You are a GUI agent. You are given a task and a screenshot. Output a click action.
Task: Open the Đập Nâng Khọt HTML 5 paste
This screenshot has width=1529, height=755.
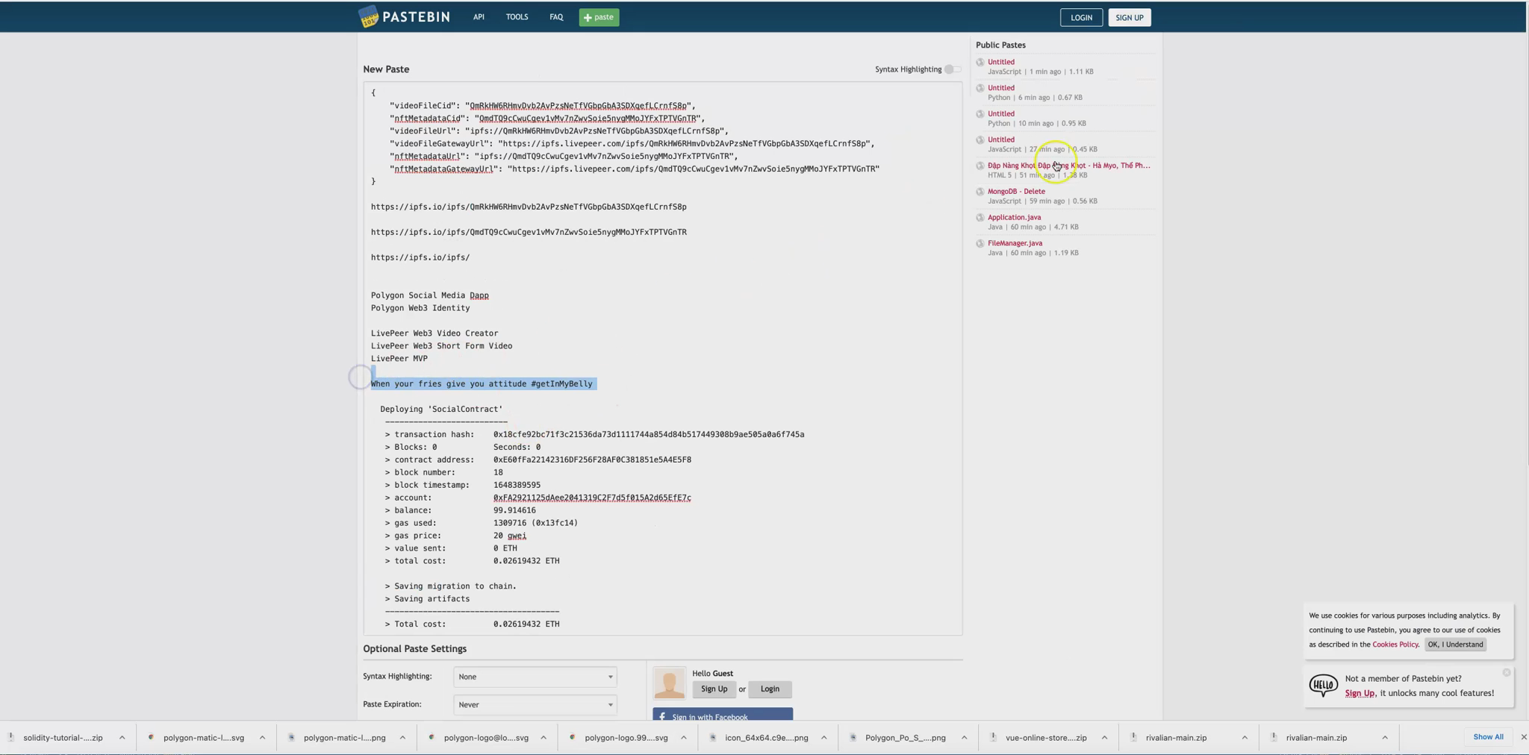[1068, 166]
